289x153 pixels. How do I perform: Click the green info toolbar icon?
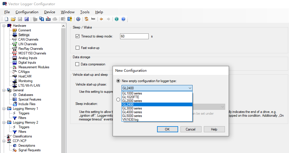[117, 19]
